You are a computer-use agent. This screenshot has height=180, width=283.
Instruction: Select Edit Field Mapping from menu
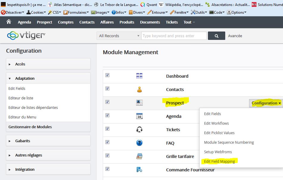tap(219, 161)
